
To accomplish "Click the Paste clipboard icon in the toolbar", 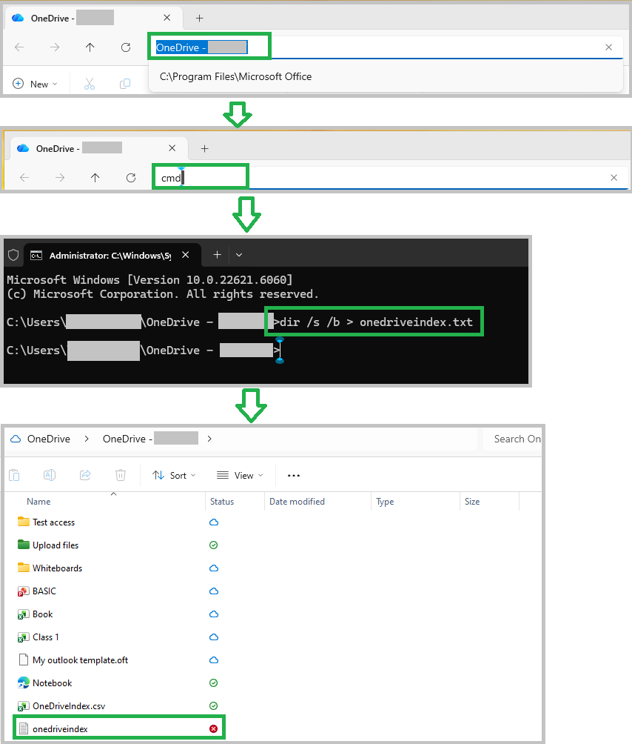I will [14, 475].
